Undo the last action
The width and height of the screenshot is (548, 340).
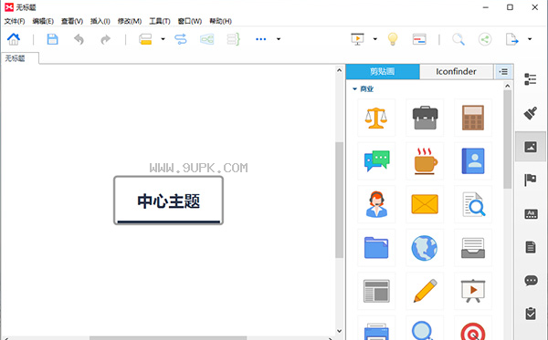coord(79,39)
